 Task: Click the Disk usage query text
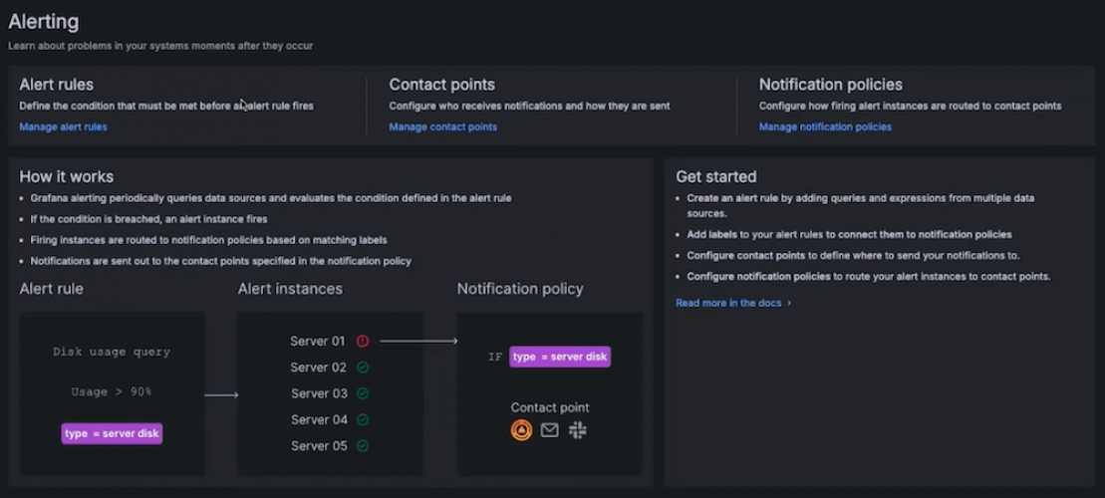tap(112, 352)
